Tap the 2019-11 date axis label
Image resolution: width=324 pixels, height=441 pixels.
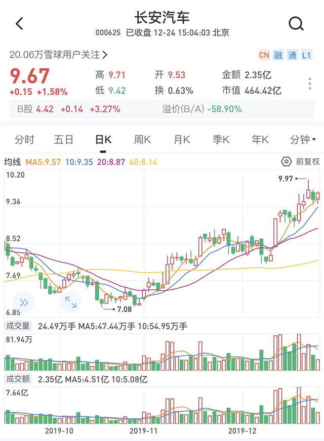[x=144, y=430]
